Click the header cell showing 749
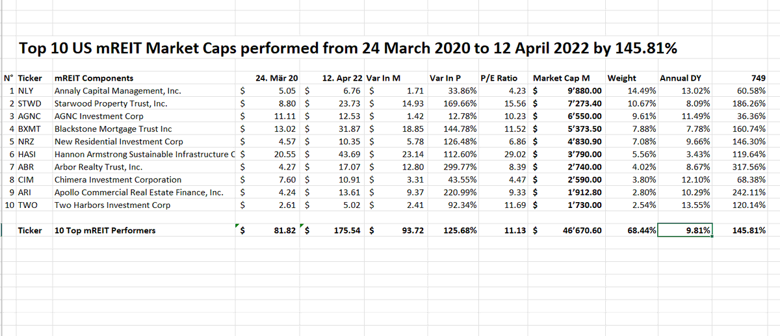The image size is (780, 336). [757, 78]
